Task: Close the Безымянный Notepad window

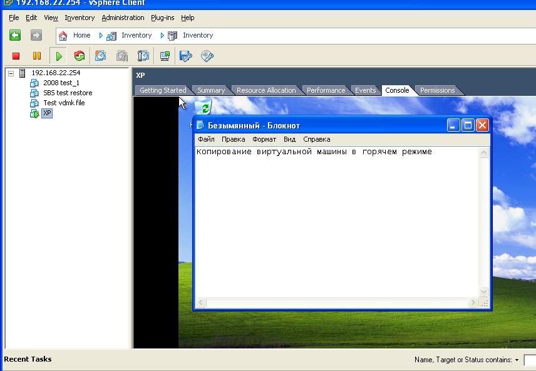Action: (482, 125)
